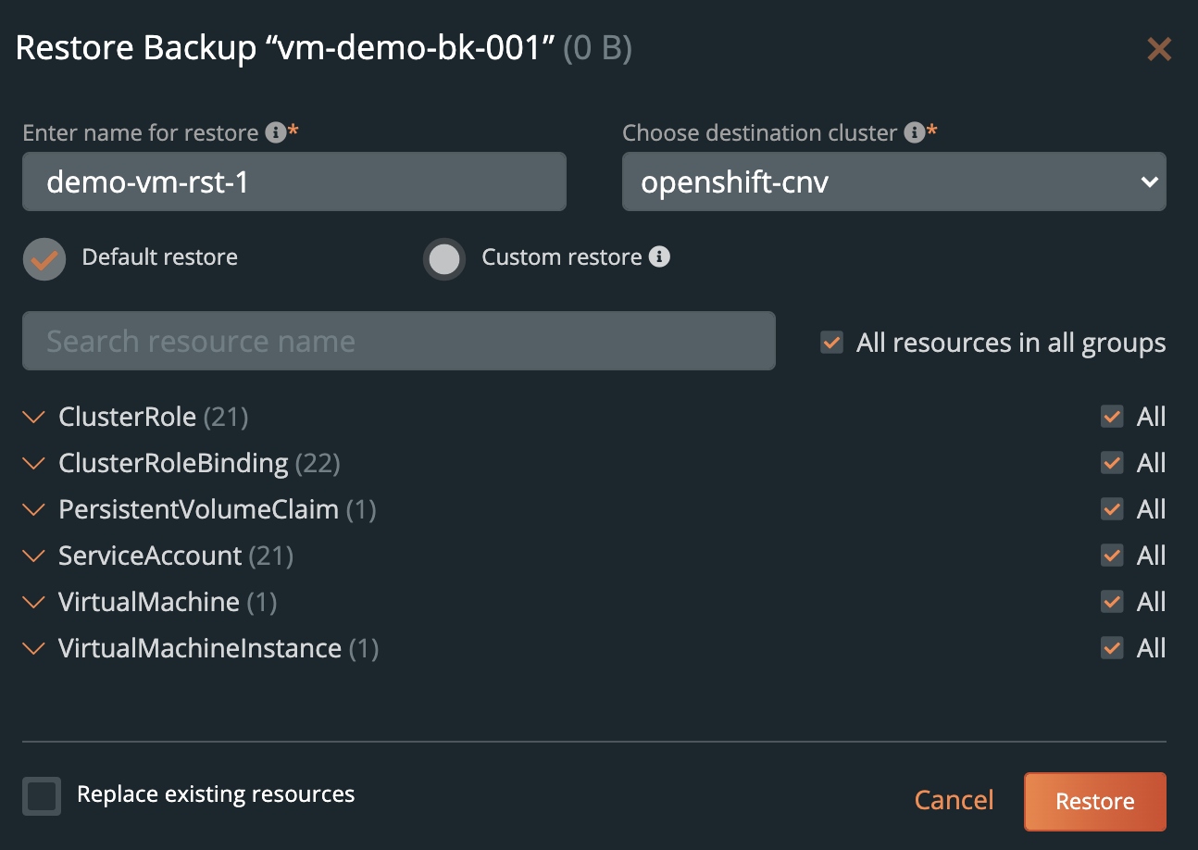Toggle All resources in all groups checkbox
Screen dimensions: 1198x850
831,343
